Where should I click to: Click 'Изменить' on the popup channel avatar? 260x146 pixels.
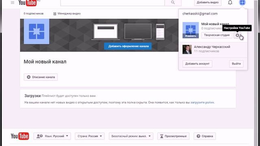click(191, 36)
